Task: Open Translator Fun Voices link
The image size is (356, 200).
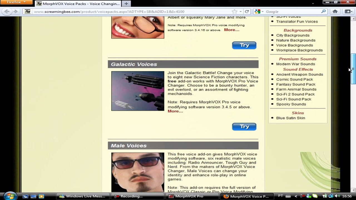Action: point(297,21)
